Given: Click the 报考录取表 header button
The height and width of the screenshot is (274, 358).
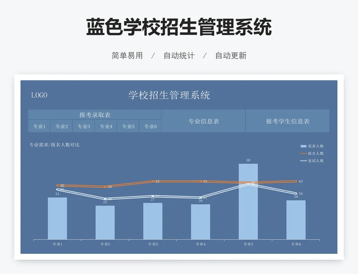Looking at the screenshot, I should (x=95, y=115).
